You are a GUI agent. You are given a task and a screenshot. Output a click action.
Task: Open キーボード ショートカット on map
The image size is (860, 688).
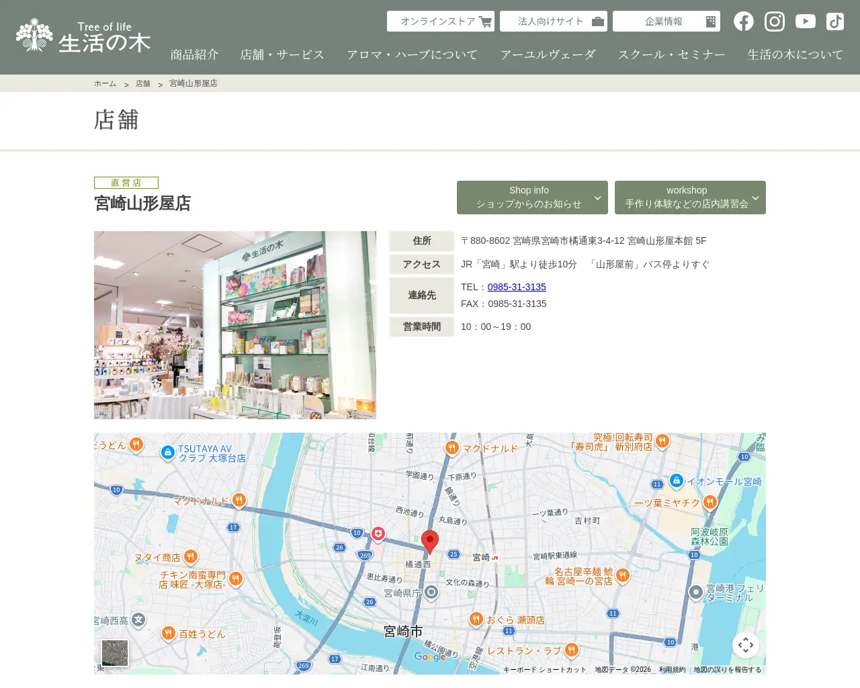coord(545,670)
